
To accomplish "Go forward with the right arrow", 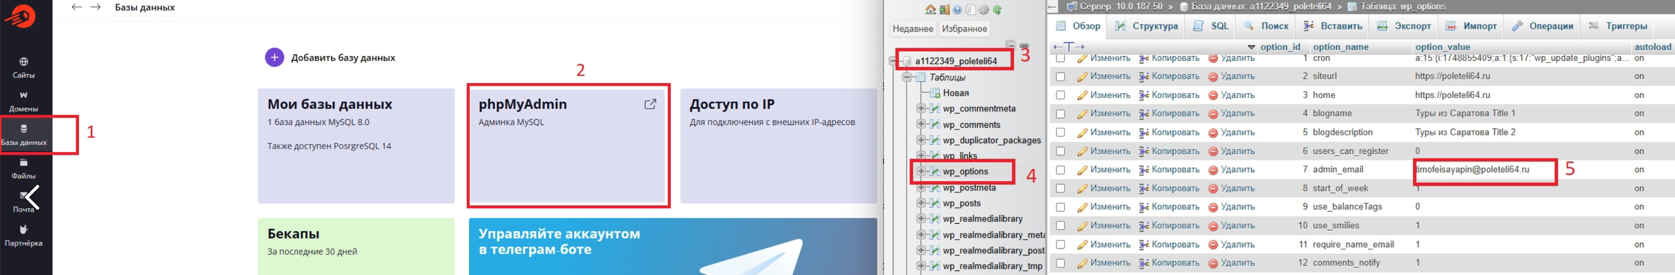I will coord(96,7).
